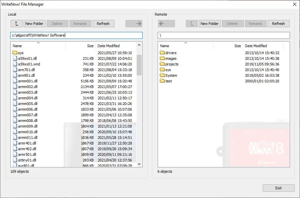Click the 5156 KB size cell
The height and width of the screenshot is (198, 300).
(87, 81)
